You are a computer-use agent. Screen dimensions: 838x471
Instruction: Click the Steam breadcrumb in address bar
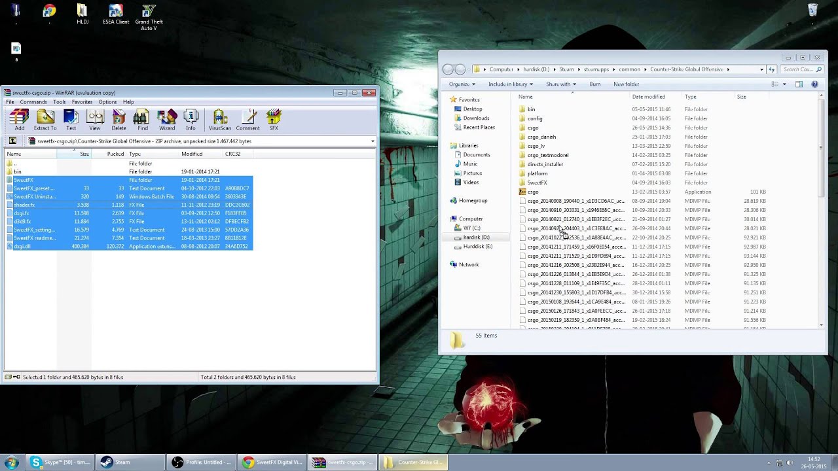tap(566, 69)
